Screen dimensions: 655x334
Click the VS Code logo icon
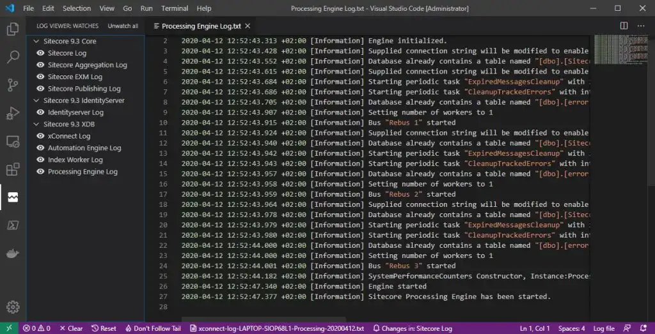[x=10, y=8]
